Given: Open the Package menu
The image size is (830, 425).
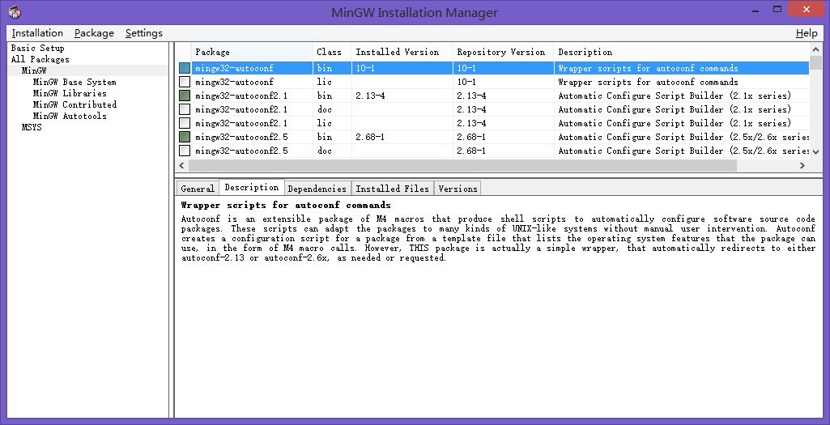Looking at the screenshot, I should coord(94,33).
